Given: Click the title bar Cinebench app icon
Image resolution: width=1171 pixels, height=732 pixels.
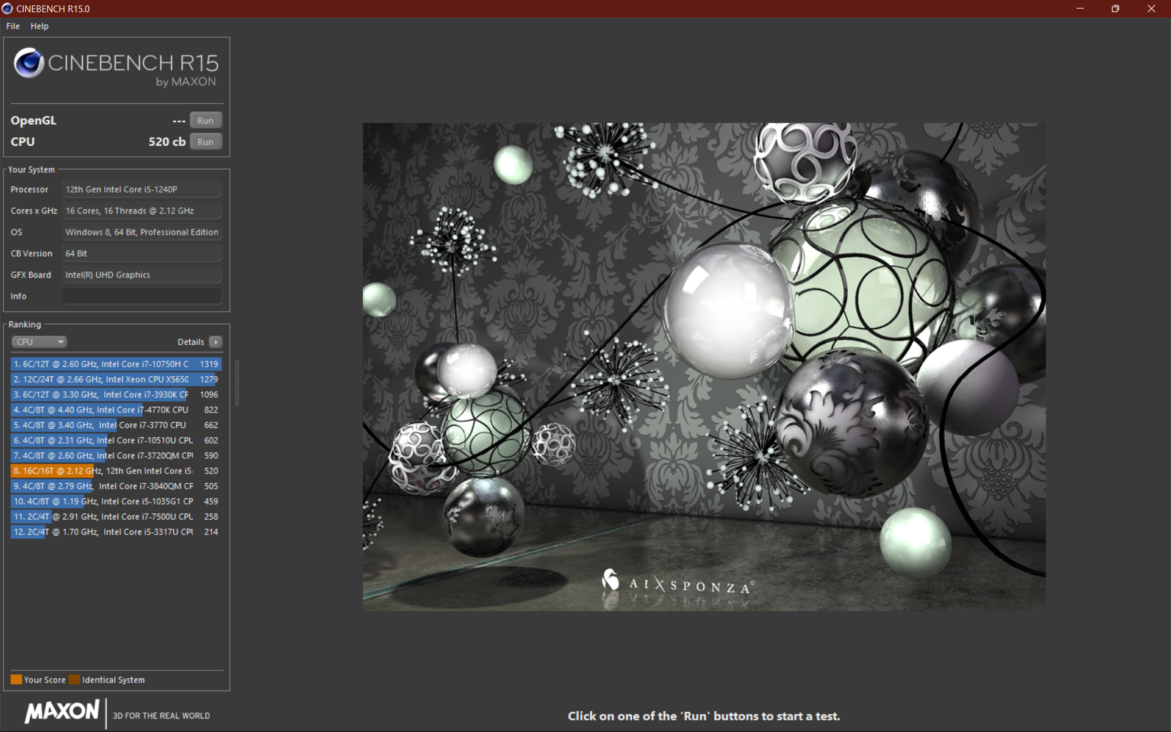Looking at the screenshot, I should (7, 9).
